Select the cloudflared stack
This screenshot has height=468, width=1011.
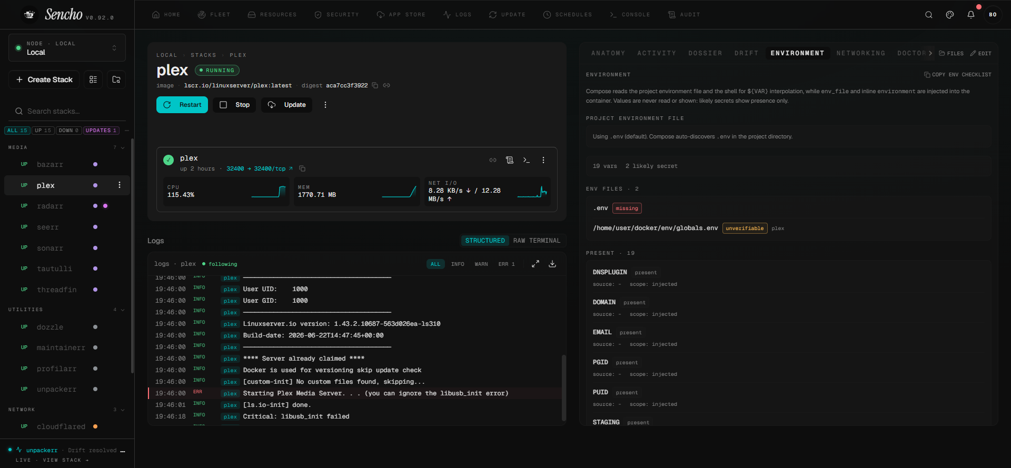point(67,426)
